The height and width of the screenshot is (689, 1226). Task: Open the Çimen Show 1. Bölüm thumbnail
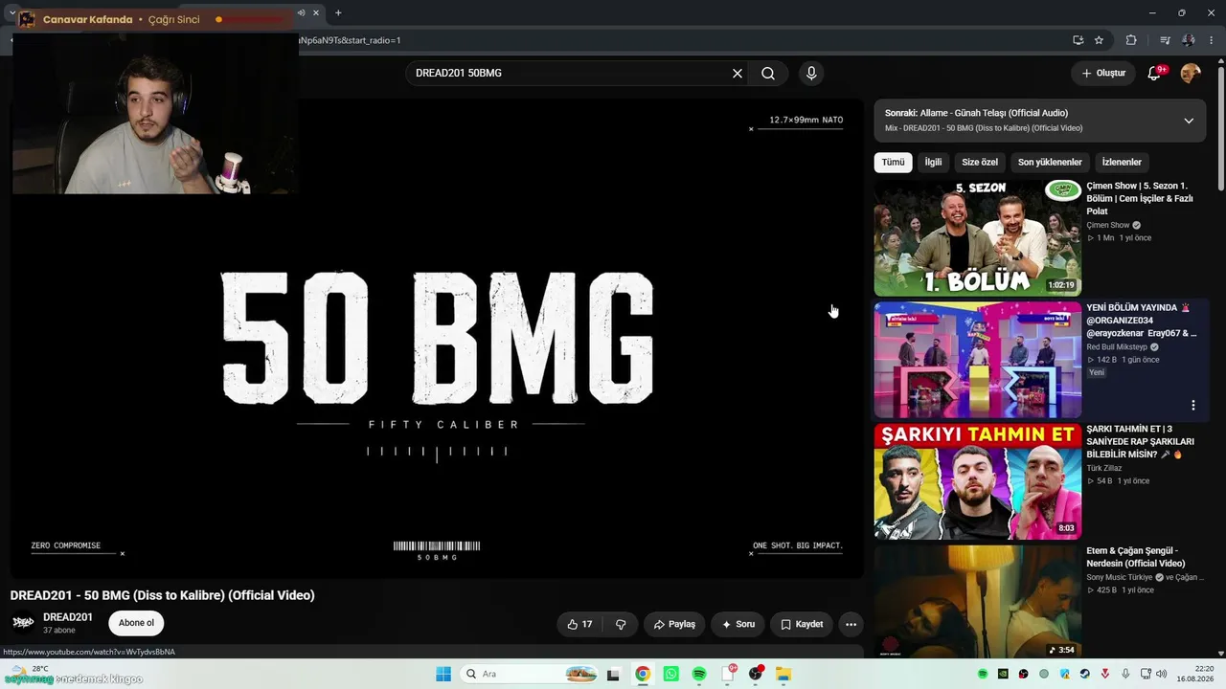[x=977, y=238]
